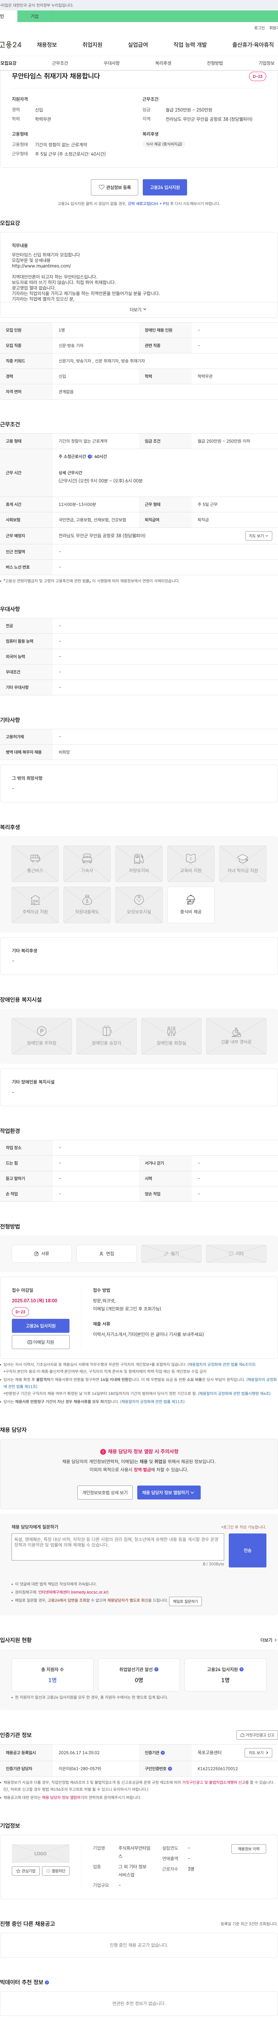The image size is (278, 2042).
Task: Switch to the 전형방법 section tab
Action: (x=215, y=63)
